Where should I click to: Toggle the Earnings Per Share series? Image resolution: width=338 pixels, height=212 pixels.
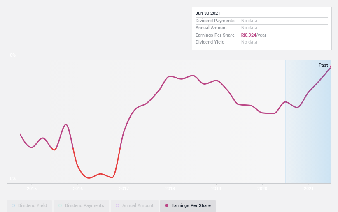188,205
